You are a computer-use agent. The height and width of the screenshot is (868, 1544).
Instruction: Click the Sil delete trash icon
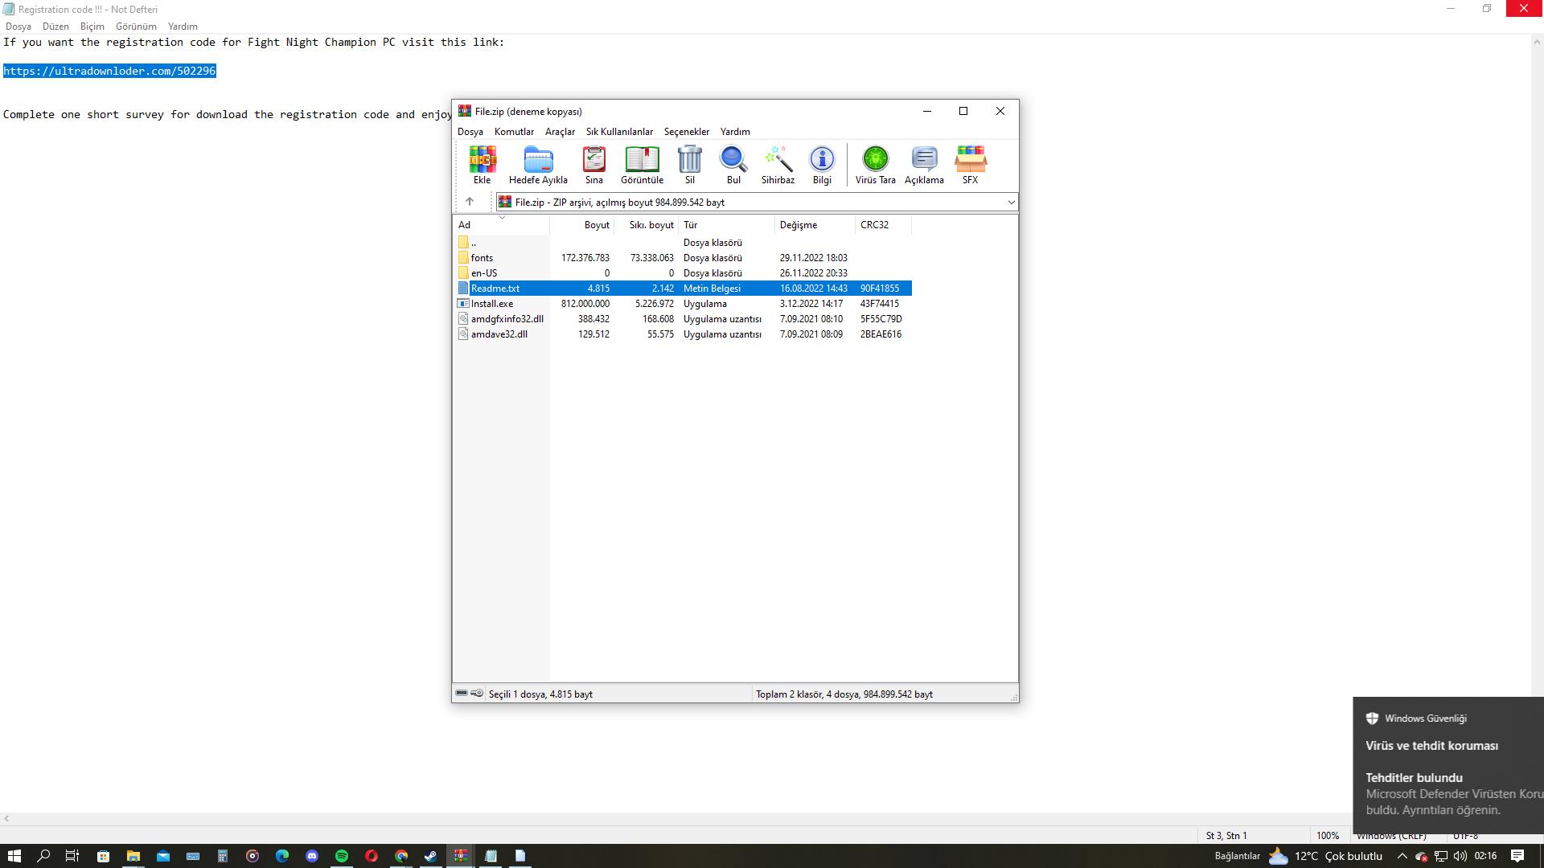click(689, 164)
